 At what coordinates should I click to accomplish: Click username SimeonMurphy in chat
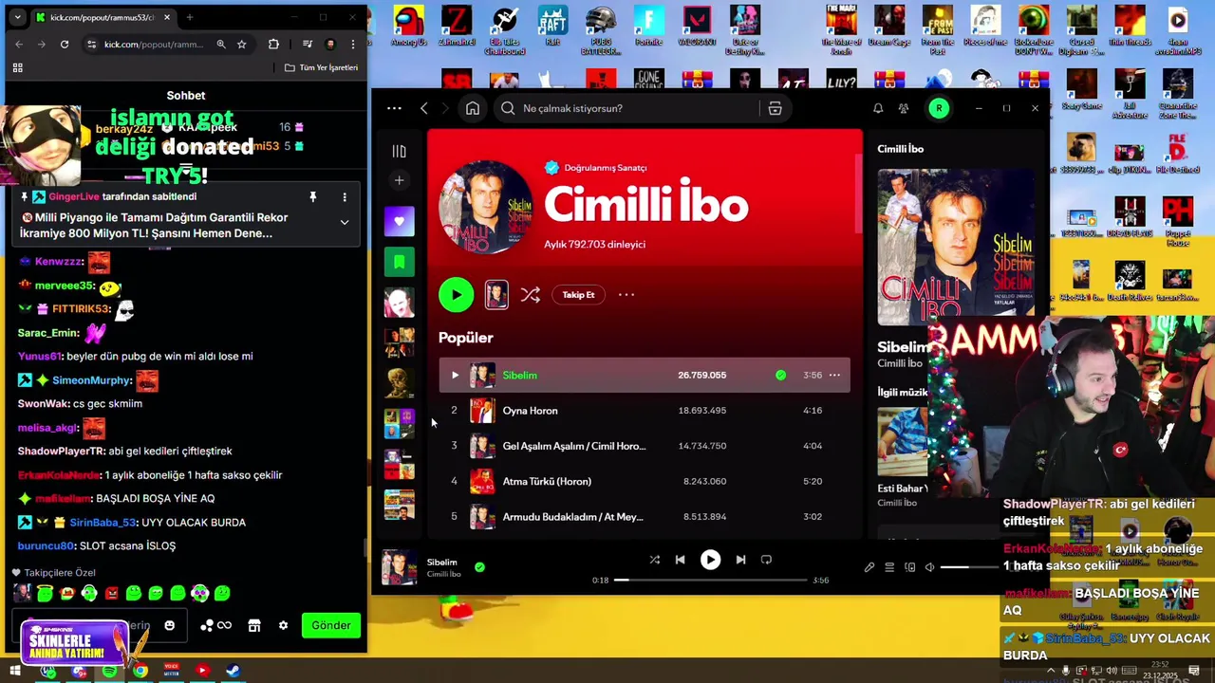(x=91, y=380)
